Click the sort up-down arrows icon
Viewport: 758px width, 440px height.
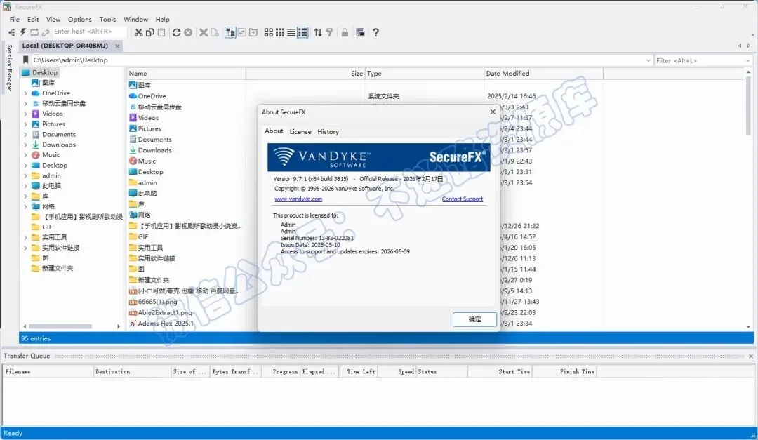(x=318, y=32)
